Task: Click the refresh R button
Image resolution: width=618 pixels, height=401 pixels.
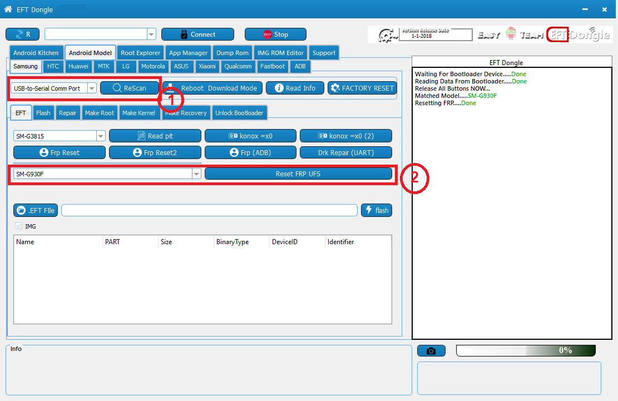Action: point(22,34)
